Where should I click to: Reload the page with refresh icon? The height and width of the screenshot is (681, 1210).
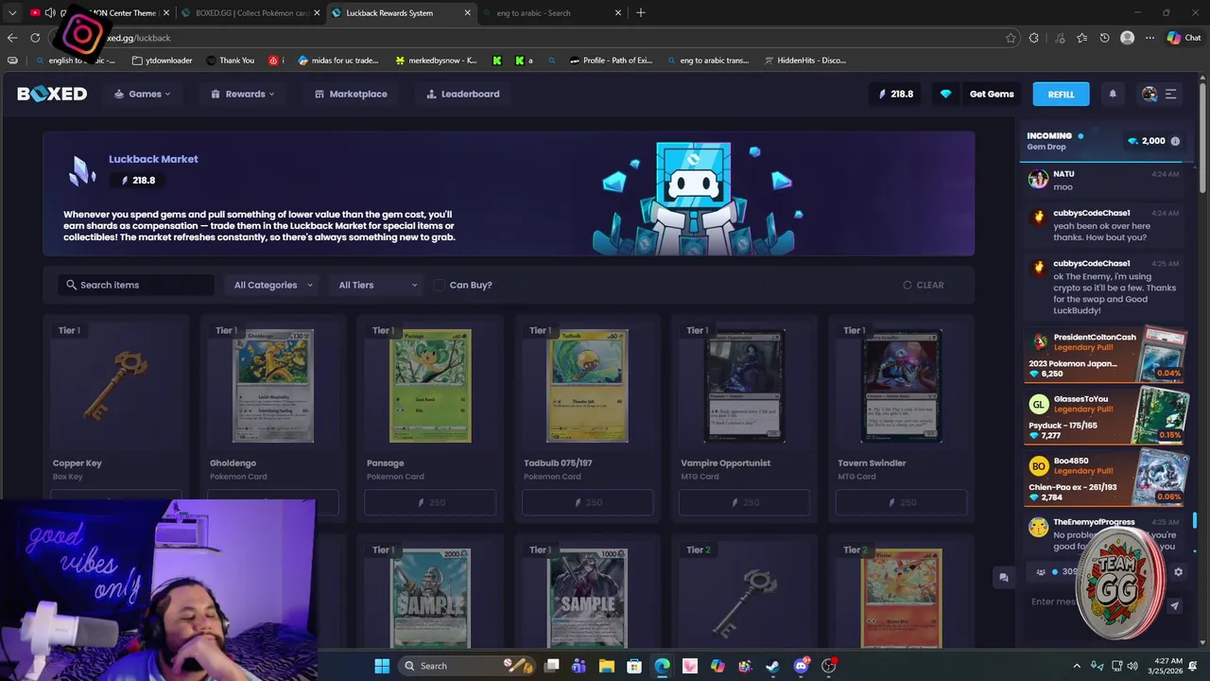point(35,38)
